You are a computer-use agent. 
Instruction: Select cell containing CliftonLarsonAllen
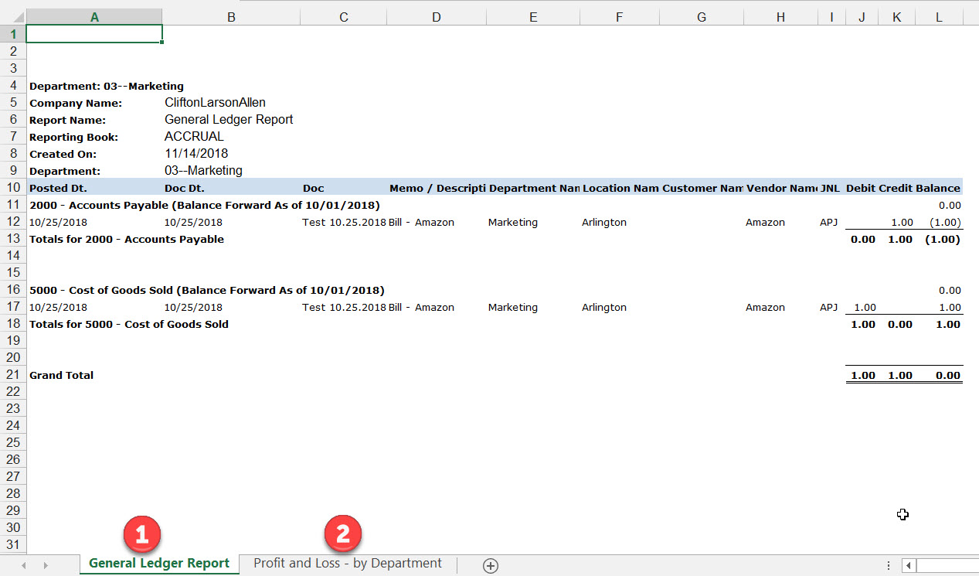pos(215,103)
